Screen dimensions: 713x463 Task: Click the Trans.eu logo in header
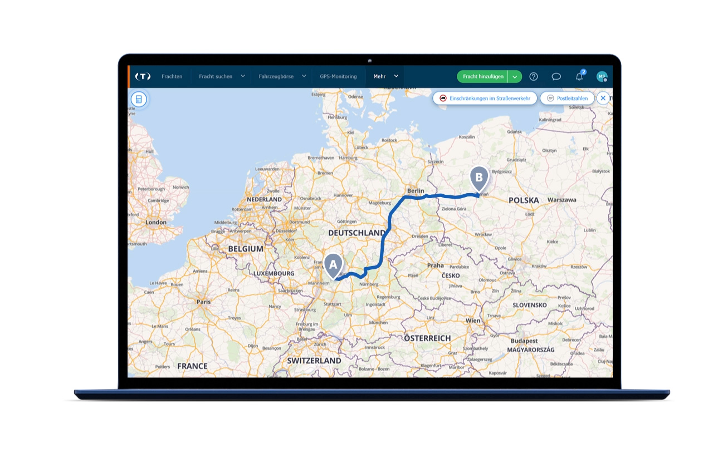pyautogui.click(x=143, y=76)
